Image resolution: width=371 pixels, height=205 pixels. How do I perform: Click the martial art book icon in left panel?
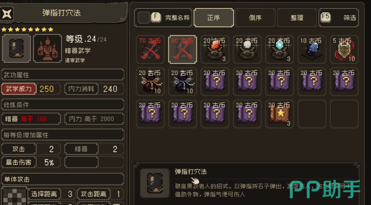tap(16, 49)
